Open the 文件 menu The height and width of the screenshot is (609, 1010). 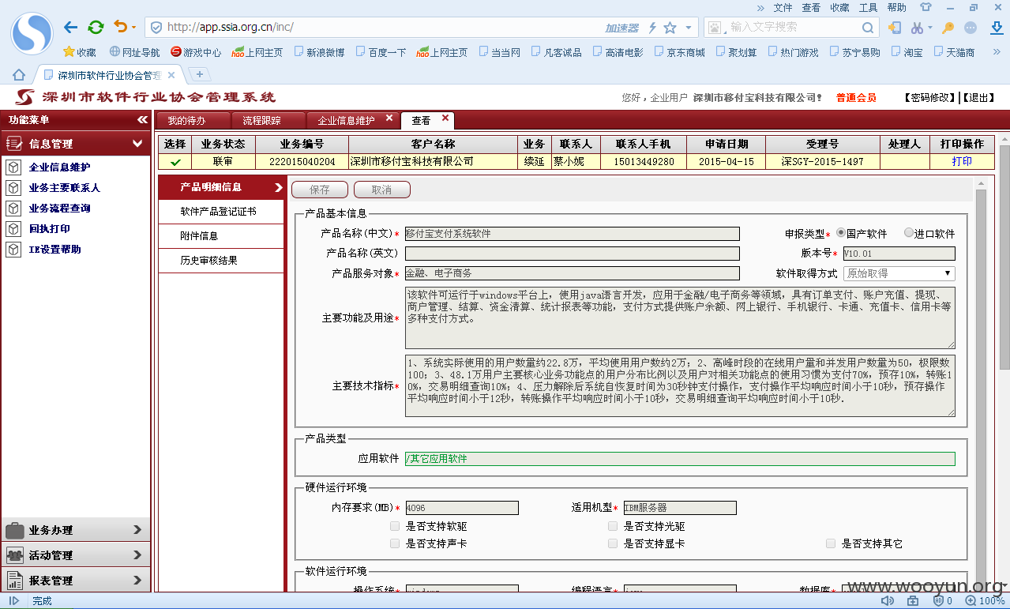783,7
